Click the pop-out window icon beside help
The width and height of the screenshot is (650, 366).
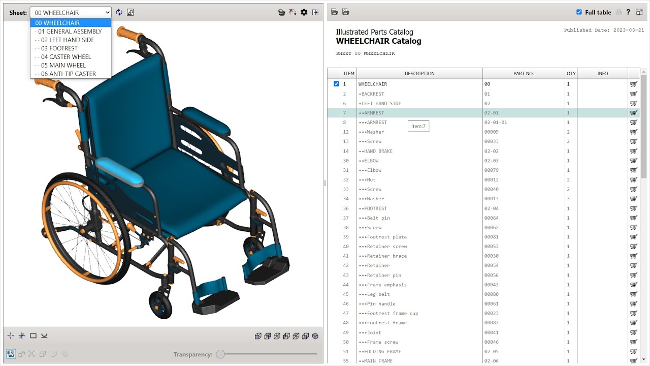(639, 12)
